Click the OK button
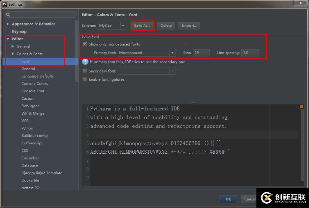This screenshot has width=309, height=208. tap(228, 199)
